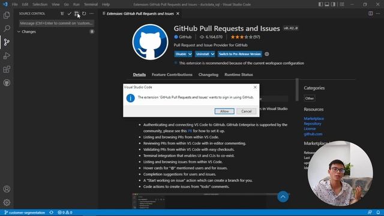
Task: Select the Details tab
Action: tap(139, 74)
